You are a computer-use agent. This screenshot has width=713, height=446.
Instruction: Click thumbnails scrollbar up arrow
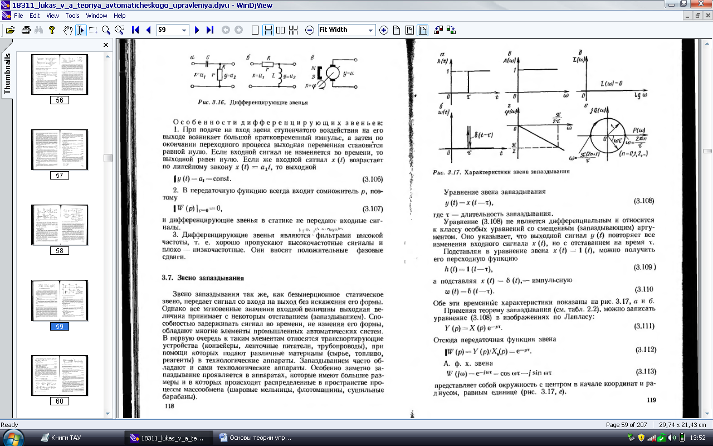(x=108, y=56)
